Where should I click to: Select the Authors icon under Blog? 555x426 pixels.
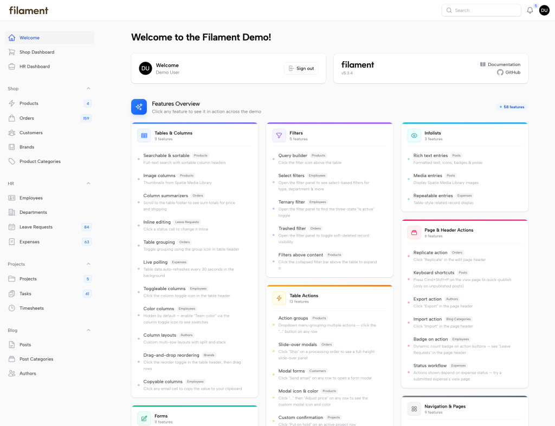[x=12, y=373]
